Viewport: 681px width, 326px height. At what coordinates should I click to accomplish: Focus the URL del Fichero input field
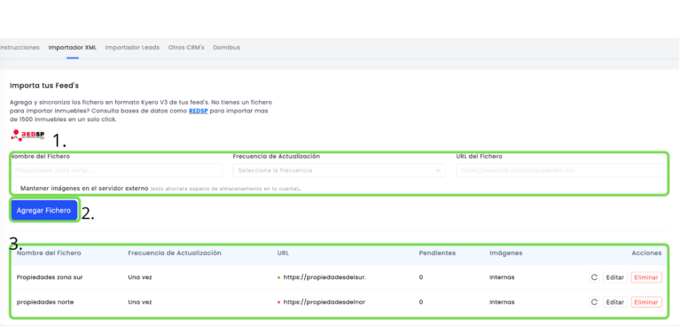coord(561,170)
